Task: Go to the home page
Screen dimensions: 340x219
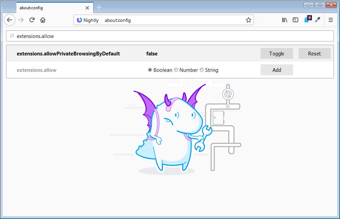Action: coord(43,20)
